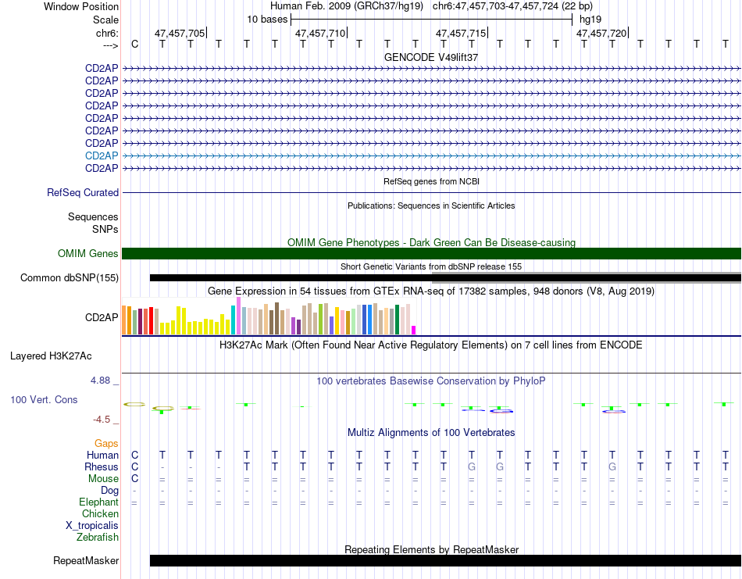742x579 pixels.
Task: Select the Scale track label
Action: pos(105,20)
